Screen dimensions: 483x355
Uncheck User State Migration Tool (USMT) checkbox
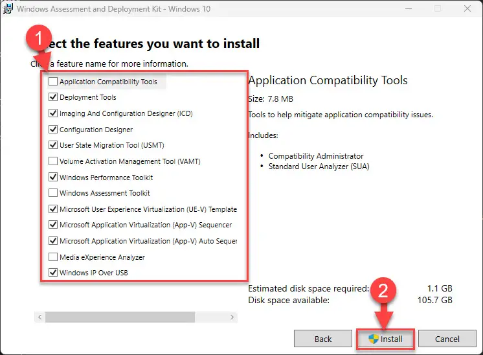(53, 145)
